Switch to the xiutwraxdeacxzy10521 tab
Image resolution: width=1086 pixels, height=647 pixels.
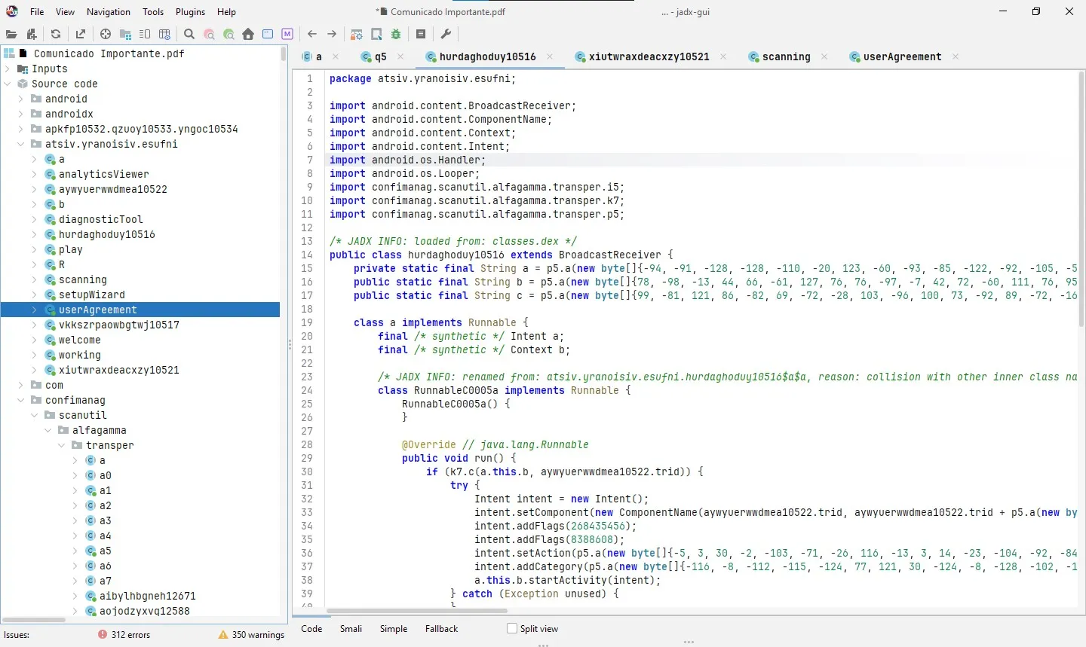(649, 56)
